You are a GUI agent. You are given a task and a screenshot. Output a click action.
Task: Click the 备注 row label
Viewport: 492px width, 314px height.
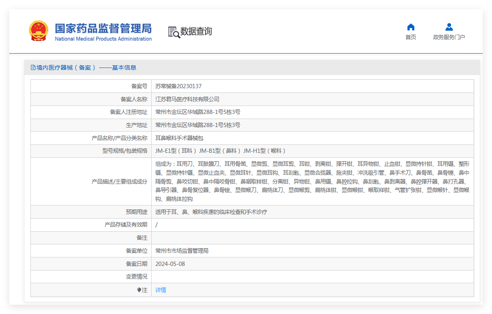pyautogui.click(x=142, y=238)
